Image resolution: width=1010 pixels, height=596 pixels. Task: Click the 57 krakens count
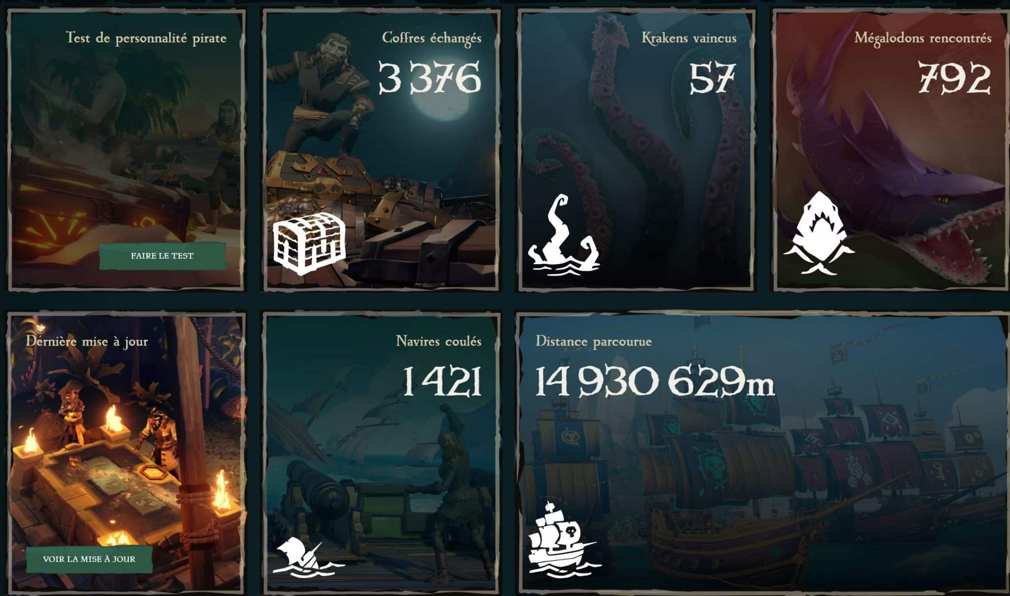point(713,78)
